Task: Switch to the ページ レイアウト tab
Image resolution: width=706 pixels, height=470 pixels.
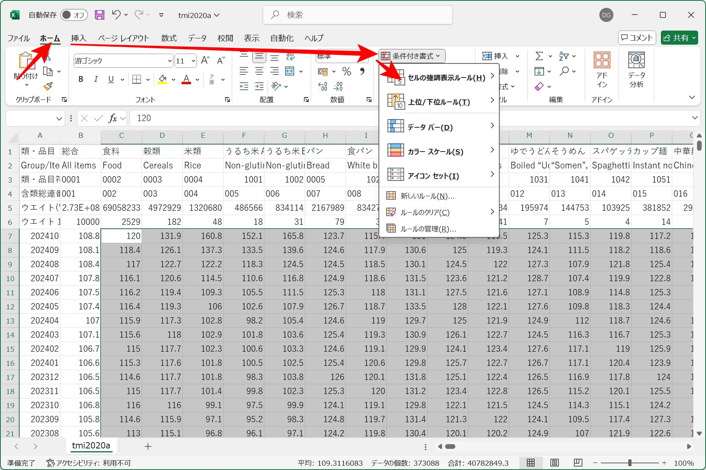Action: point(124,38)
